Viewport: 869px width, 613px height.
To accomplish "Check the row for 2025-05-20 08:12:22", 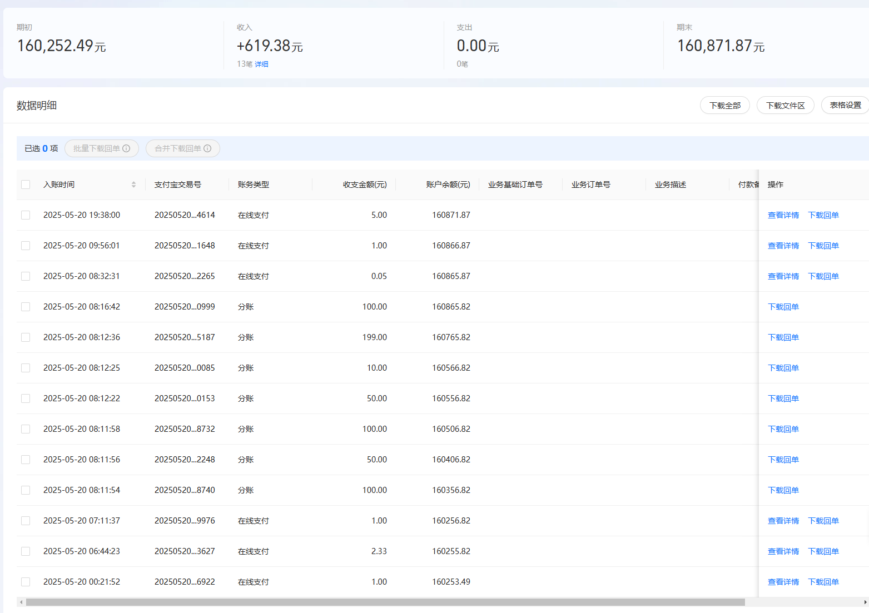I will click(26, 398).
